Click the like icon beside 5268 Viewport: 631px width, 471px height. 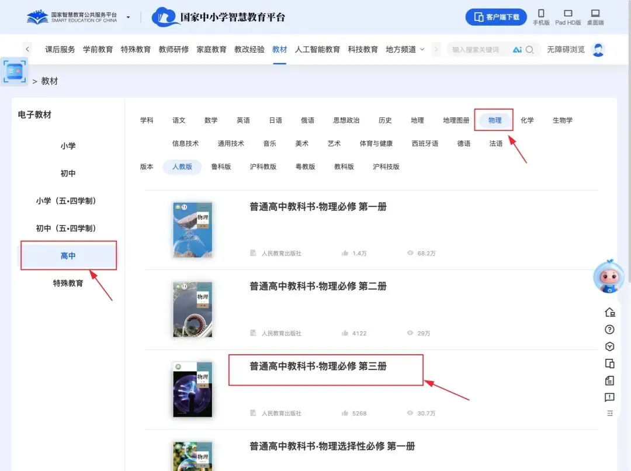(x=345, y=413)
